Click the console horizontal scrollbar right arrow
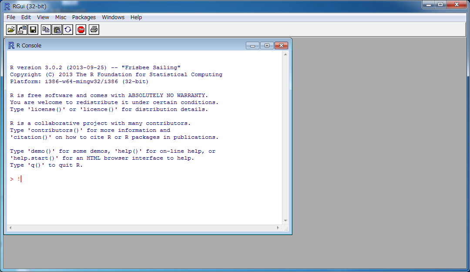This screenshot has height=272, width=470. pyautogui.click(x=278, y=228)
